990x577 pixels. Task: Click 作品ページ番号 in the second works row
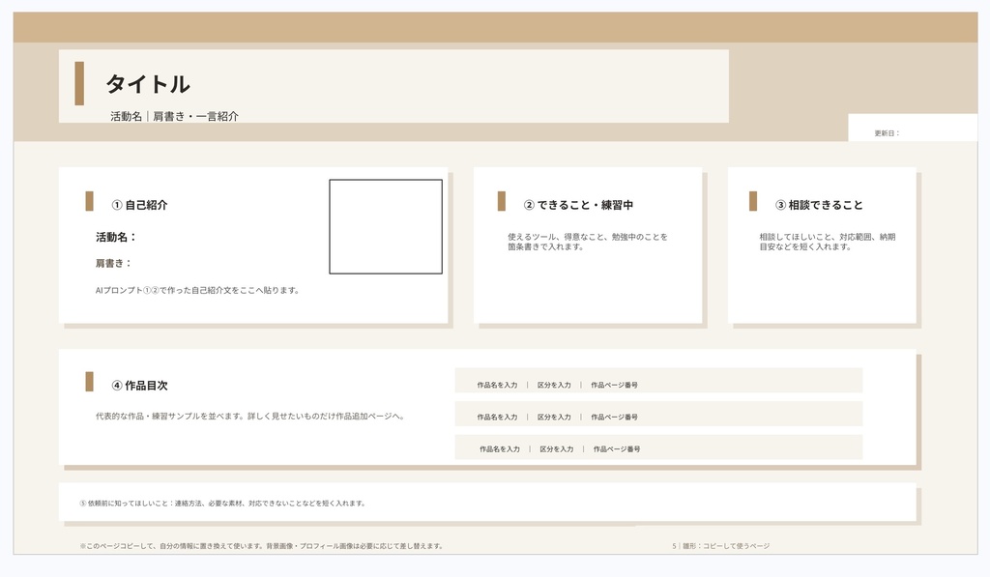614,418
